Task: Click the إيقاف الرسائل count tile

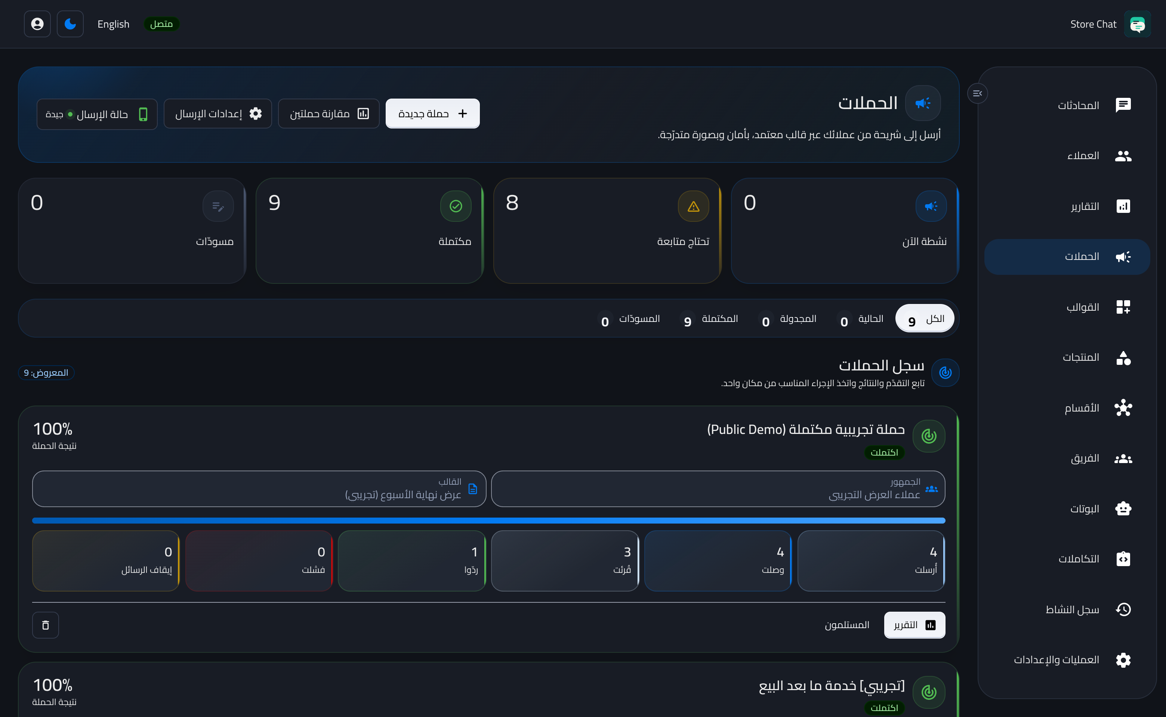Action: point(106,561)
